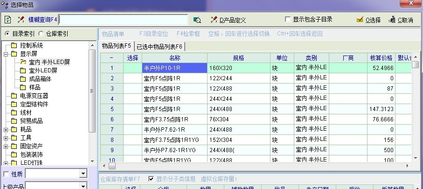Switch to 已选中物品列表F6 tab
Screen dimensions: 423x189
pos(159,46)
